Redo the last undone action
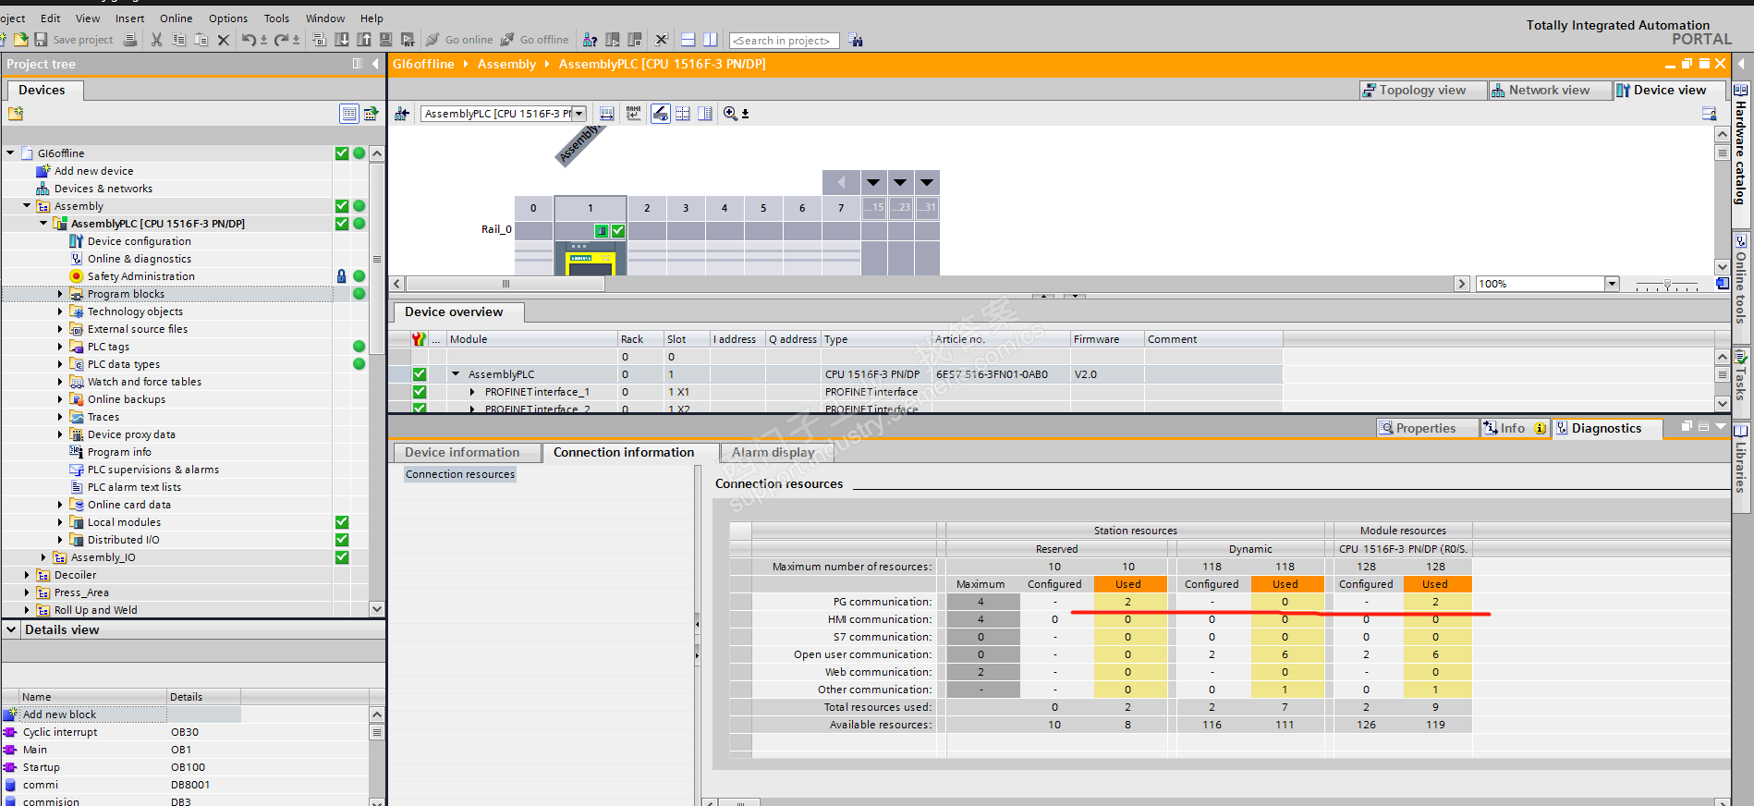This screenshot has height=806, width=1754. click(282, 40)
